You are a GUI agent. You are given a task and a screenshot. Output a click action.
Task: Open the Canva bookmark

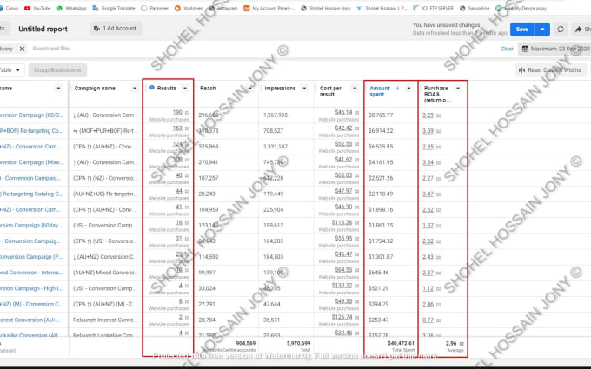(9, 8)
